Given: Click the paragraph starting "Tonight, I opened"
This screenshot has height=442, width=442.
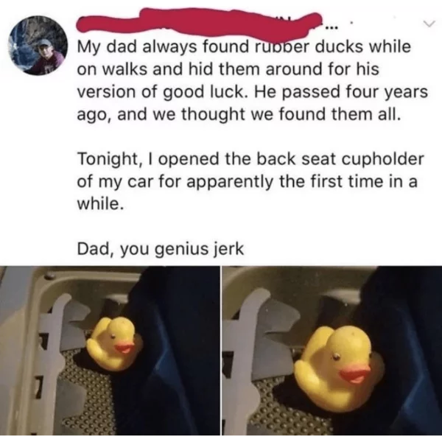Looking at the screenshot, I should pos(250,181).
